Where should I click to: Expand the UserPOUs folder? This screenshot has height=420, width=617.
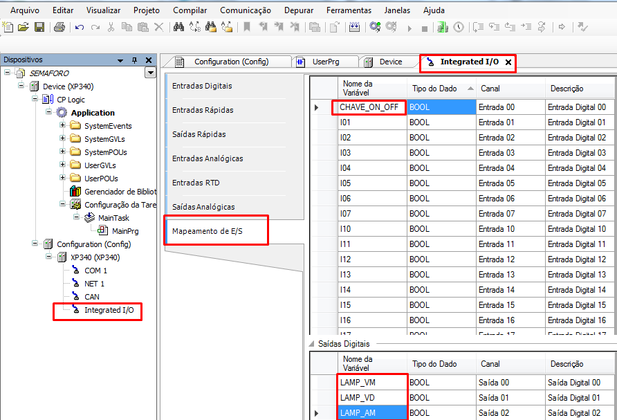coord(63,179)
